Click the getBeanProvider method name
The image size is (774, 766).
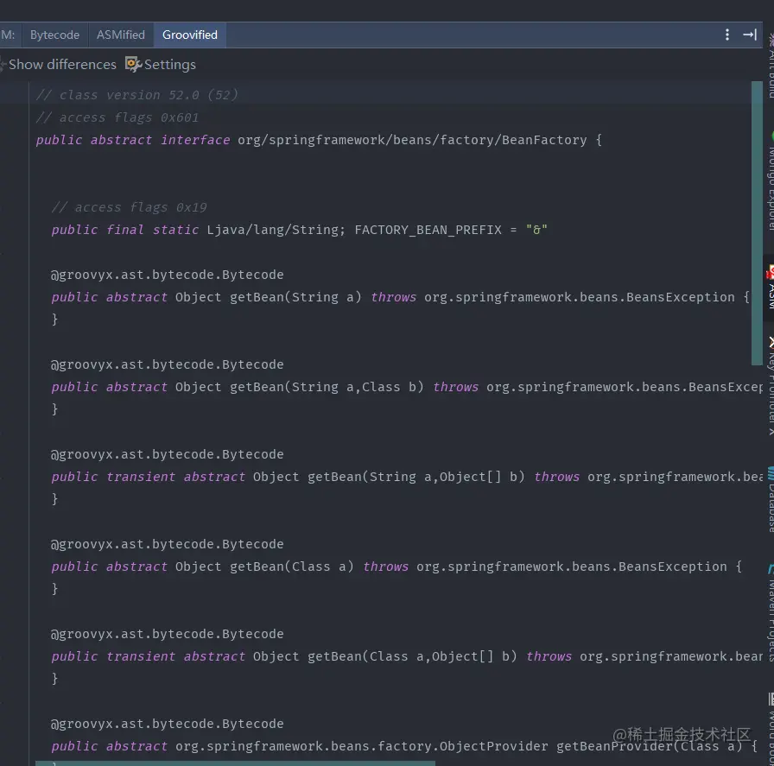click(613, 746)
